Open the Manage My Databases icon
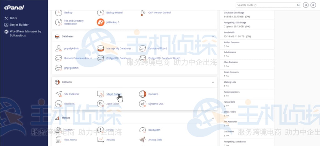 (100, 48)
